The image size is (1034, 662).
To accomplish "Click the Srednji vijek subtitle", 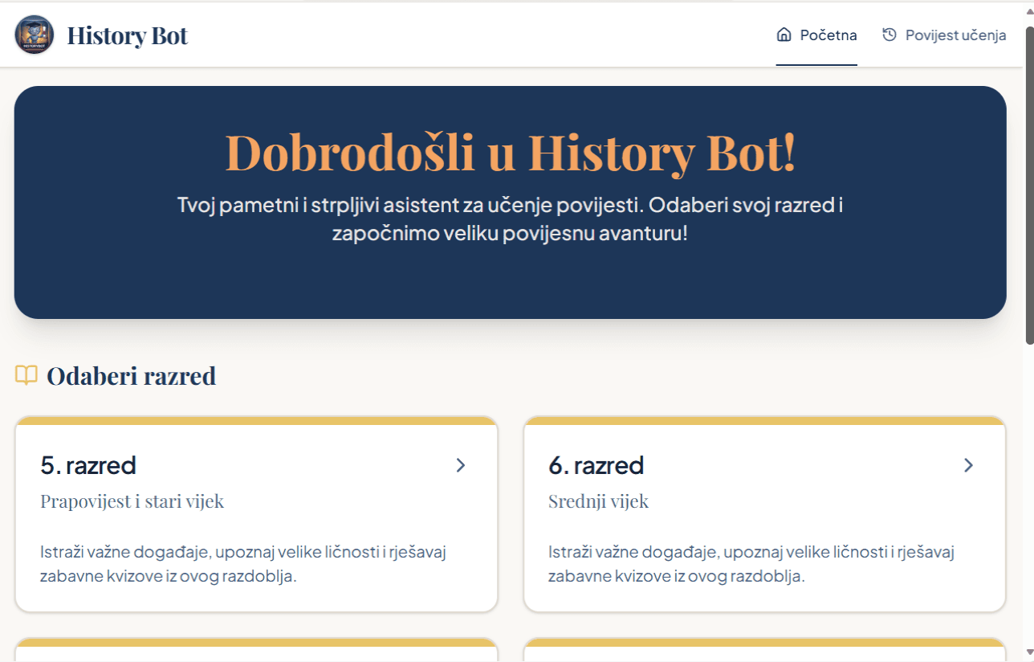I will [599, 501].
